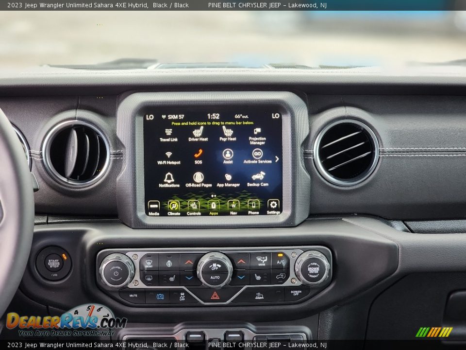Push the AUTO climate button

pos(215,278)
